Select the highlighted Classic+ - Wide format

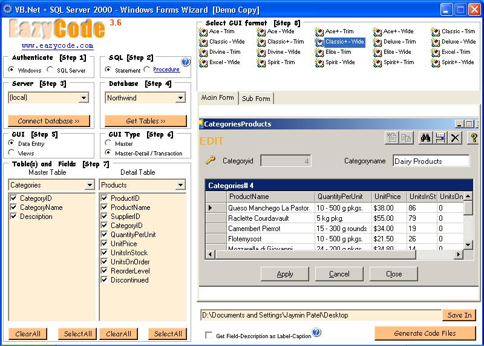click(x=340, y=42)
